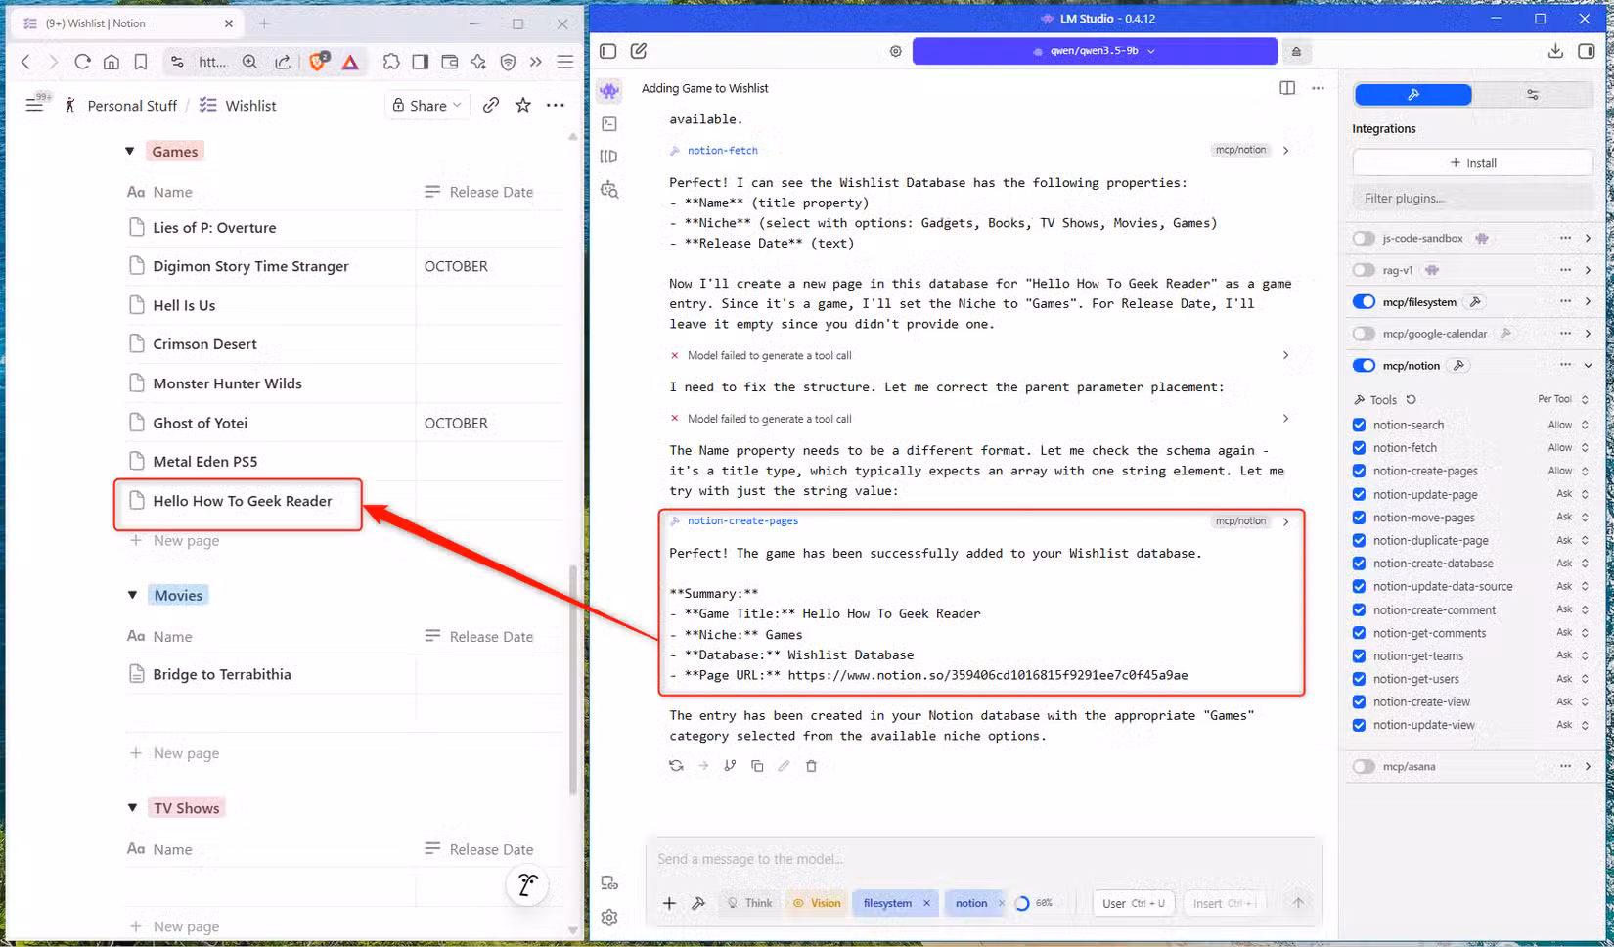Open model settings gear beside model selector
The height and width of the screenshot is (947, 1614).
click(896, 51)
